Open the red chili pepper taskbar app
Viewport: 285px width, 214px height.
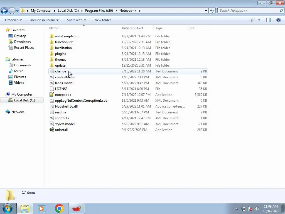77,208
